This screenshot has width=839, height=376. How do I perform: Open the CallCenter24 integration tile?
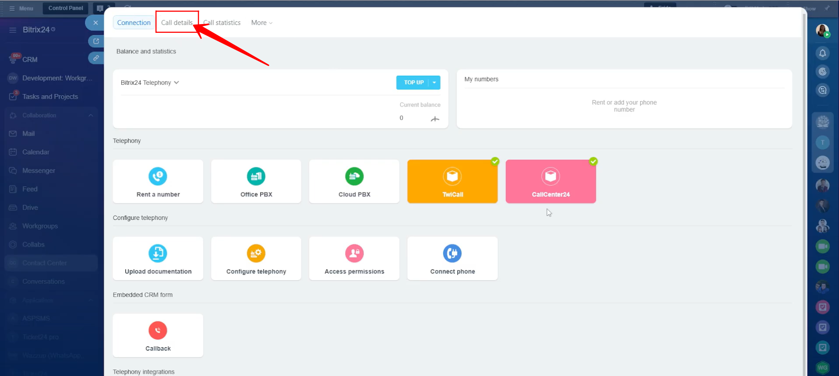[x=550, y=181]
